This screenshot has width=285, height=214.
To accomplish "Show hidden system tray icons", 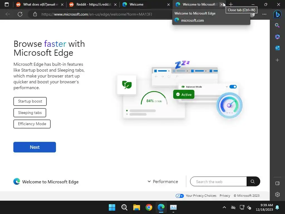I will coord(224,207).
